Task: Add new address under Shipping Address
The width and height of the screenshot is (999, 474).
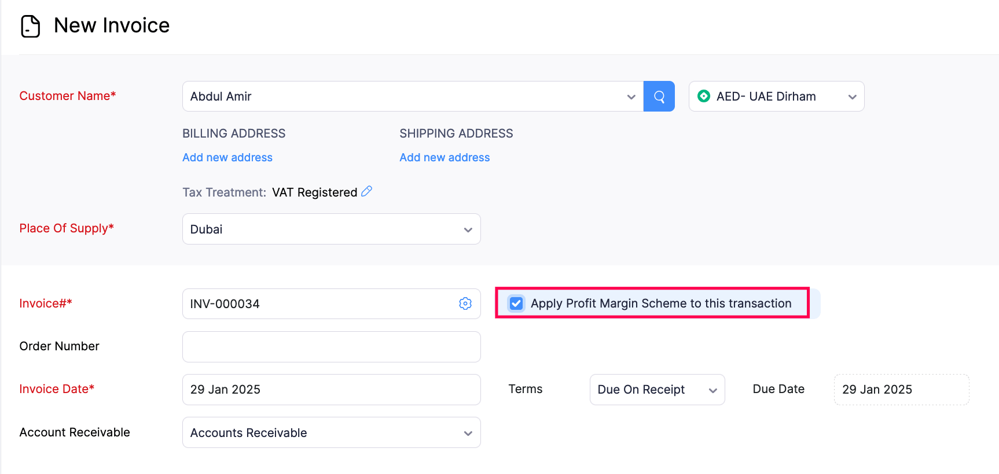Action: coord(445,158)
